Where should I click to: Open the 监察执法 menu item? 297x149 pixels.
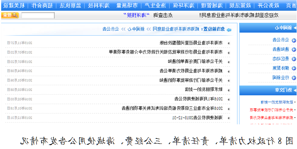(70, 6)
